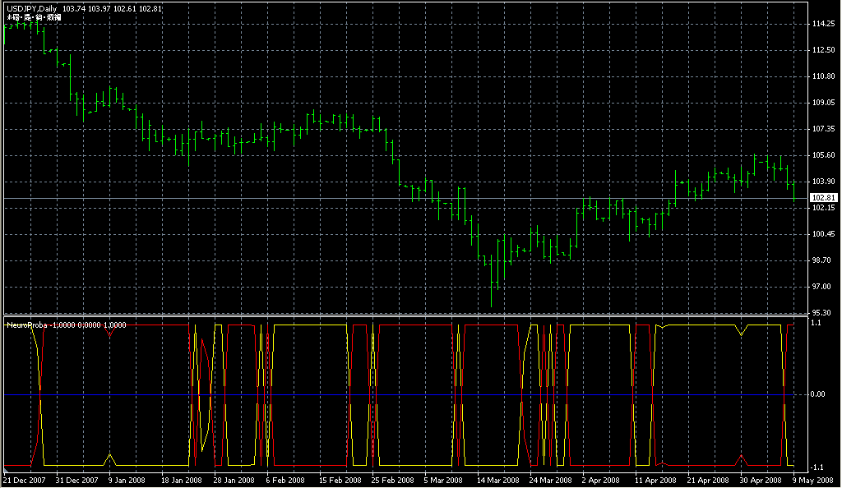Screen dimensions: 842x488
Task: Select the 14 Mar 2008 date label
Action: (x=498, y=480)
